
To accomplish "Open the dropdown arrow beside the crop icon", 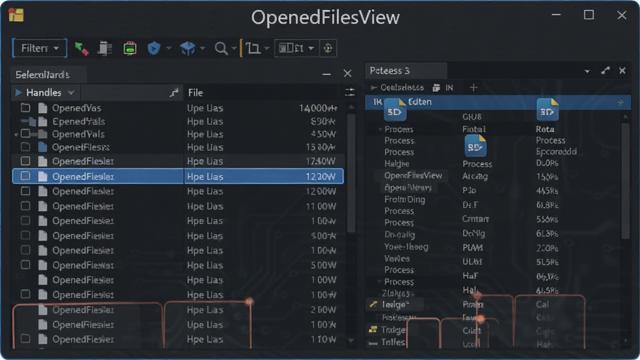I will [x=266, y=48].
